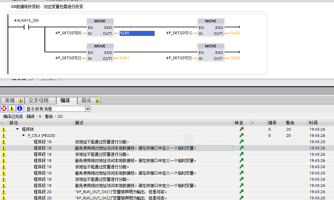Switch to the 交叉引用 tab
This screenshot has width=334, height=200.
[40, 100]
